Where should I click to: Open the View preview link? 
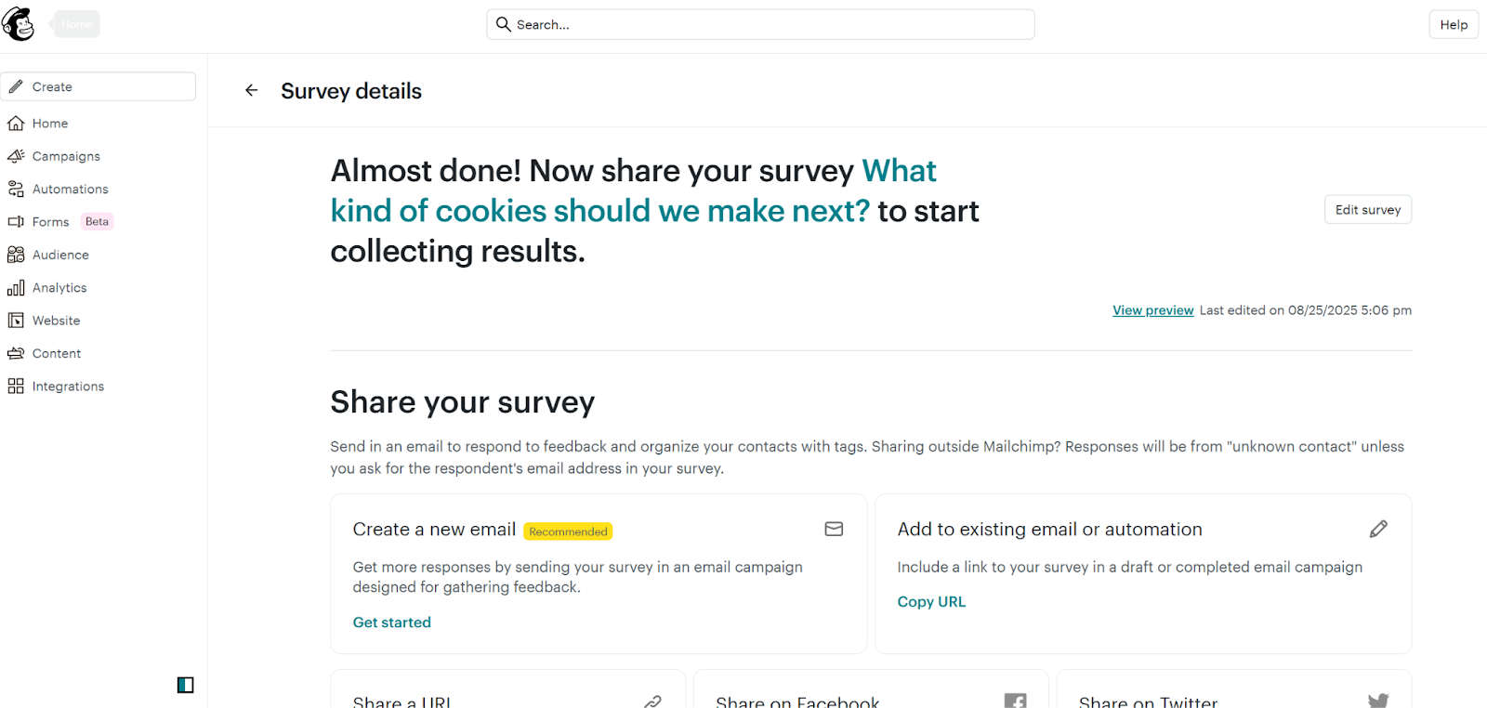point(1152,309)
